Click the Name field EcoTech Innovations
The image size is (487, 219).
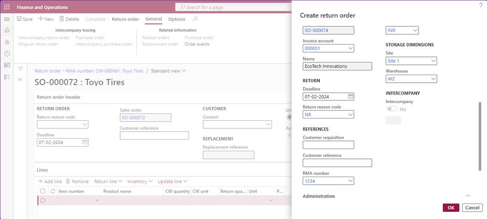coord(337,66)
